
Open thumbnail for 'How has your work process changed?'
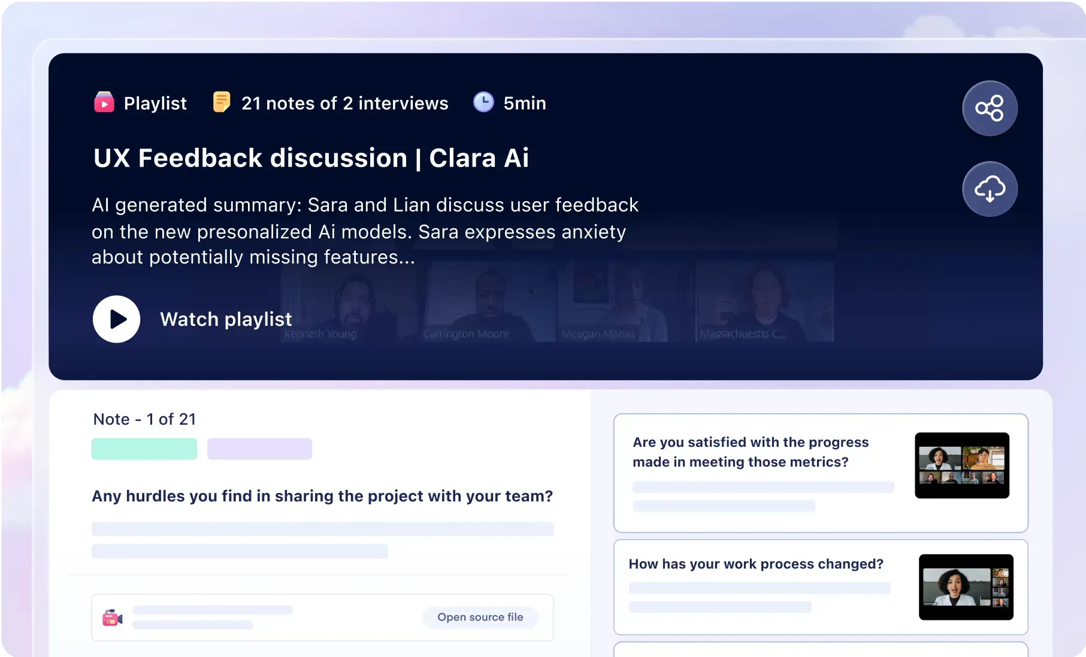click(966, 587)
